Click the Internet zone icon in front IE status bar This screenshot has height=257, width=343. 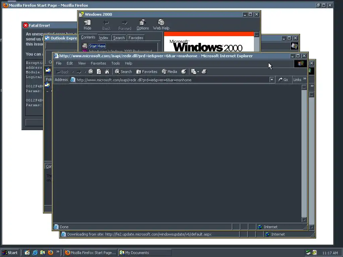(x=260, y=227)
